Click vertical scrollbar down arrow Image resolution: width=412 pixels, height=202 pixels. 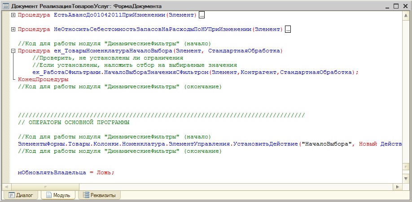point(406,178)
